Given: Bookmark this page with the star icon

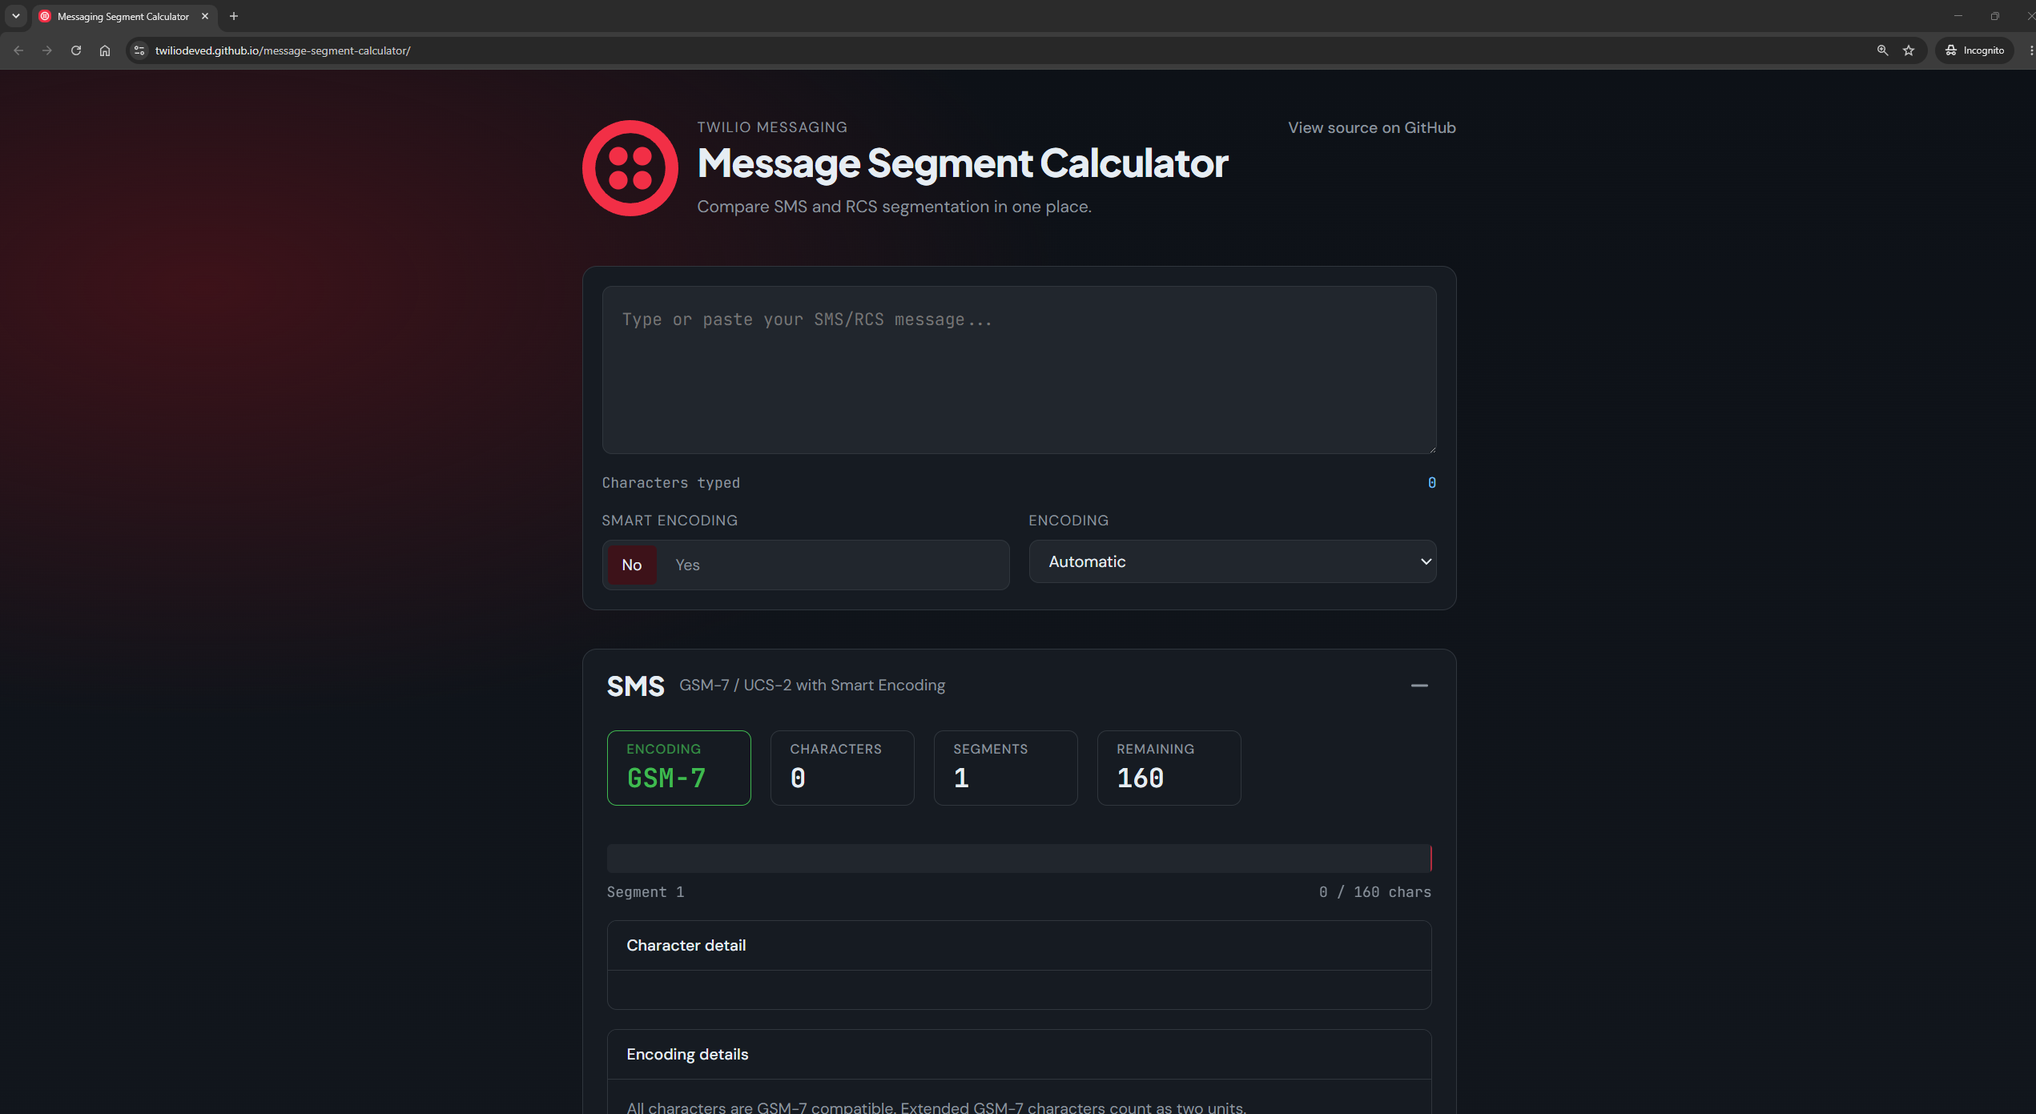Looking at the screenshot, I should [x=1909, y=50].
